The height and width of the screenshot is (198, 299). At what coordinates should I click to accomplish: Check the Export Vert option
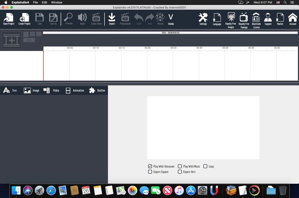pyautogui.click(x=180, y=172)
